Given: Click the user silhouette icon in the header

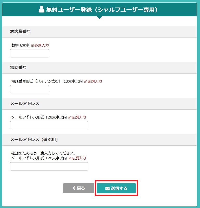Looking at the screenshot, I should [x=41, y=9].
